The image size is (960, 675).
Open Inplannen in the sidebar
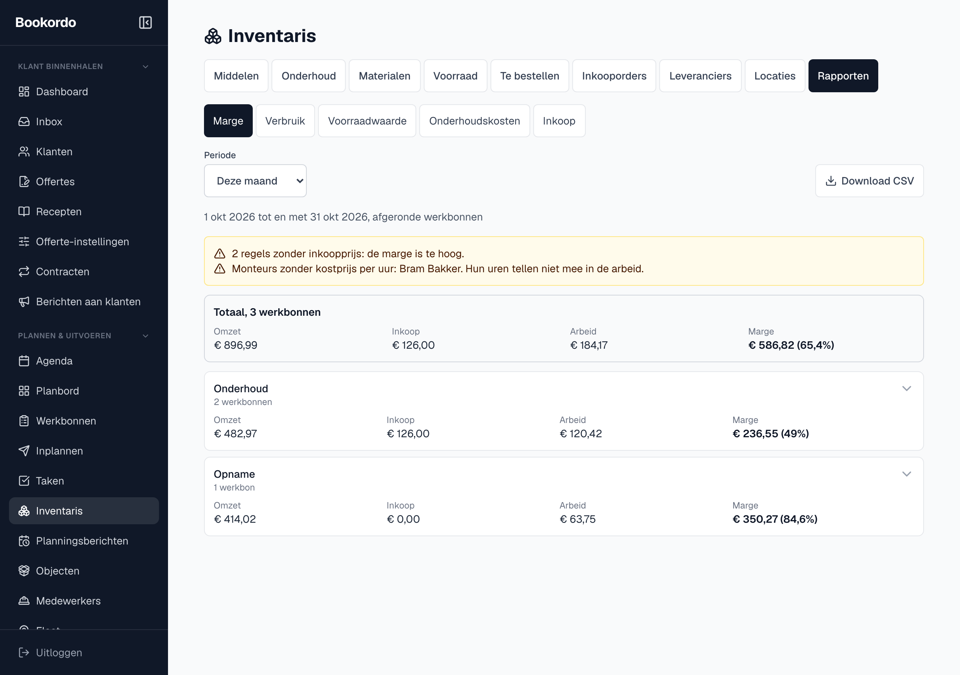point(84,451)
